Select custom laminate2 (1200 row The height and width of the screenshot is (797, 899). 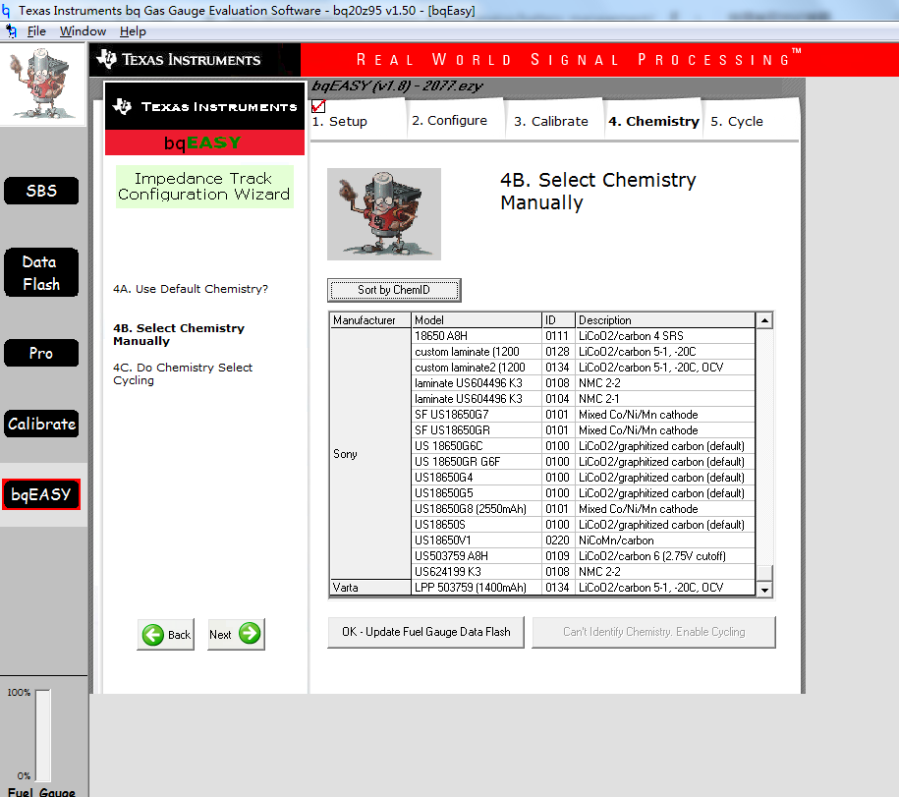pyautogui.click(x=583, y=368)
